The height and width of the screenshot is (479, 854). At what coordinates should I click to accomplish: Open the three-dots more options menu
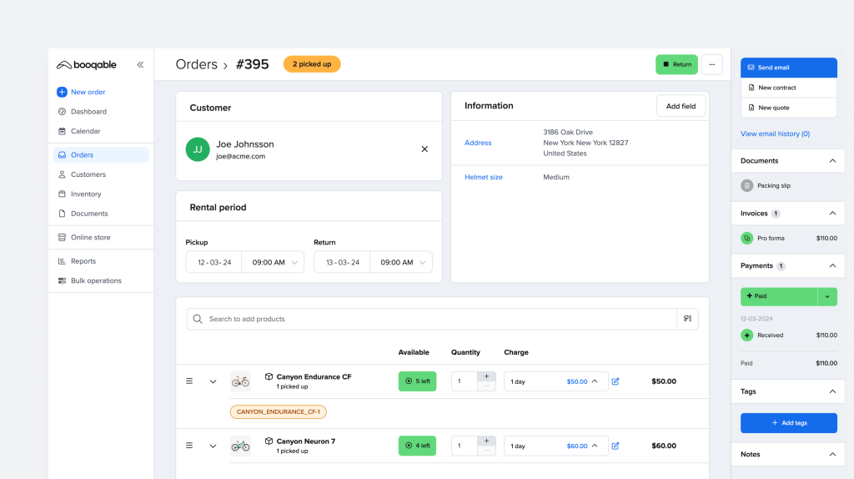click(711, 64)
